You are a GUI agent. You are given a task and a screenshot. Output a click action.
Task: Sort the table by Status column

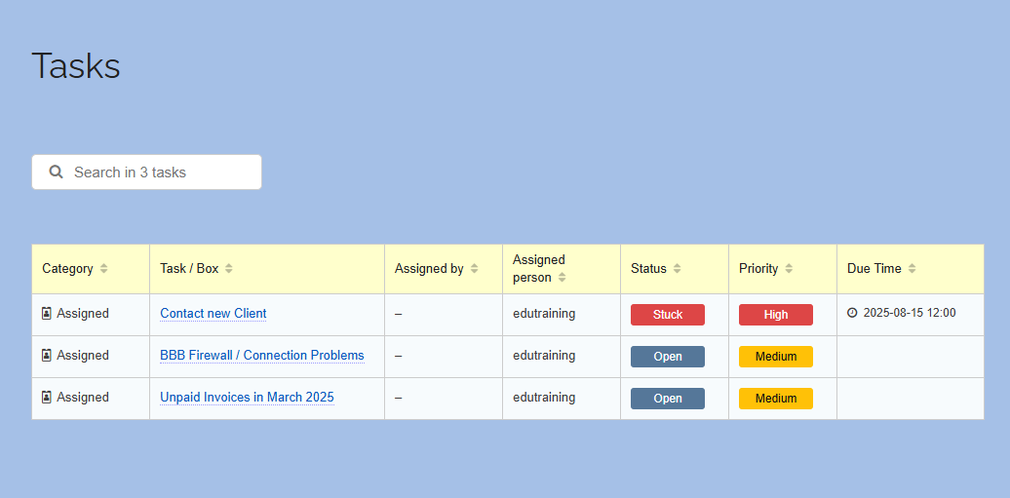click(678, 269)
